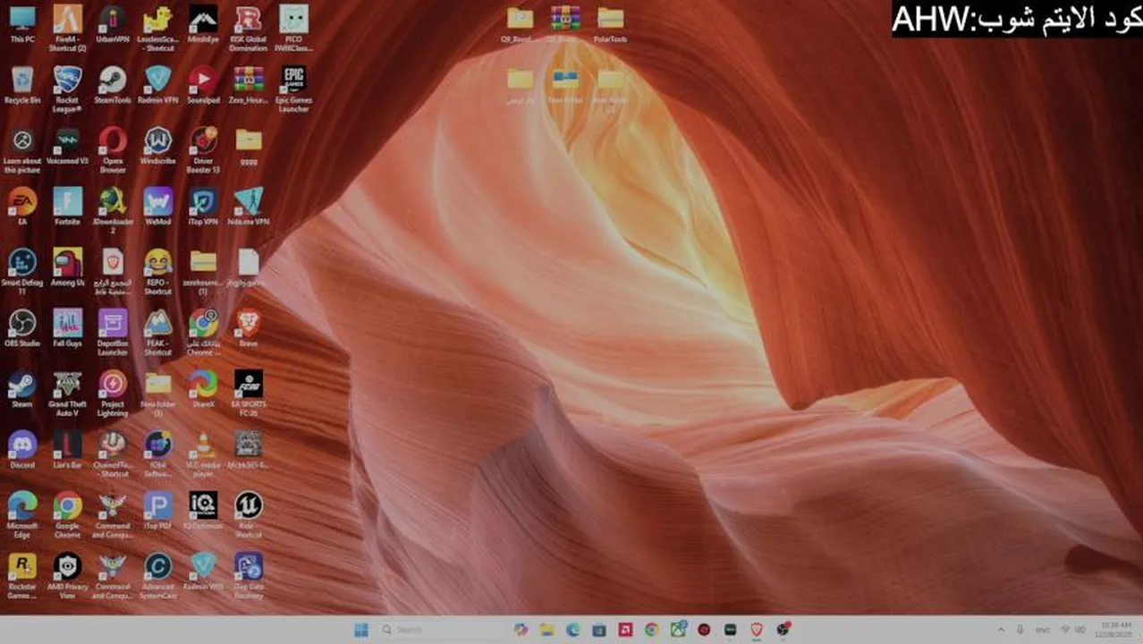The image size is (1143, 644).
Task: Launch Google Chrome desktop shortcut
Action: 67,514
